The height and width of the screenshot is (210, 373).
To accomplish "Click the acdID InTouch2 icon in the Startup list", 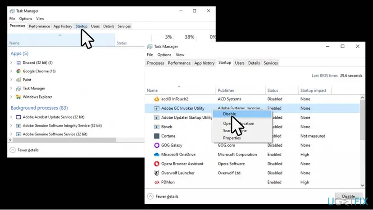I will pyautogui.click(x=156, y=99).
